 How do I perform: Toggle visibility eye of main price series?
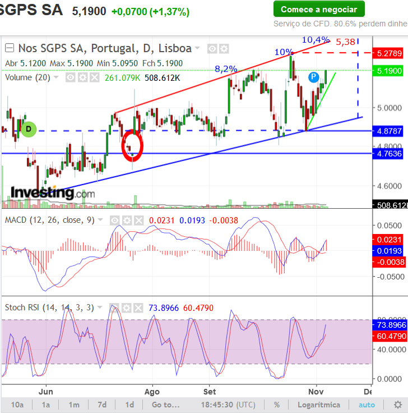[212, 49]
